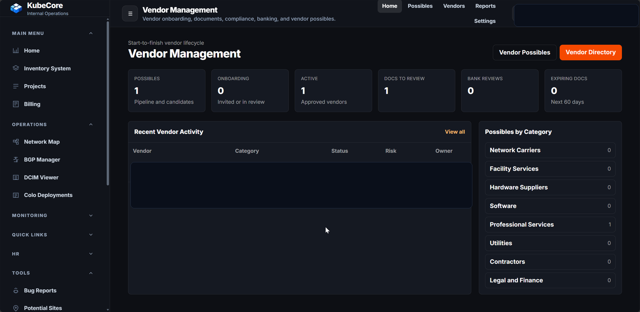Expand the Monitoring section

point(91,215)
